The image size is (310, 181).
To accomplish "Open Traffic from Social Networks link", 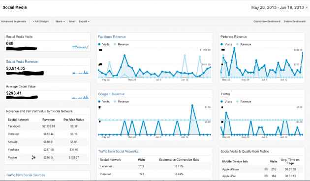I will [118, 152].
